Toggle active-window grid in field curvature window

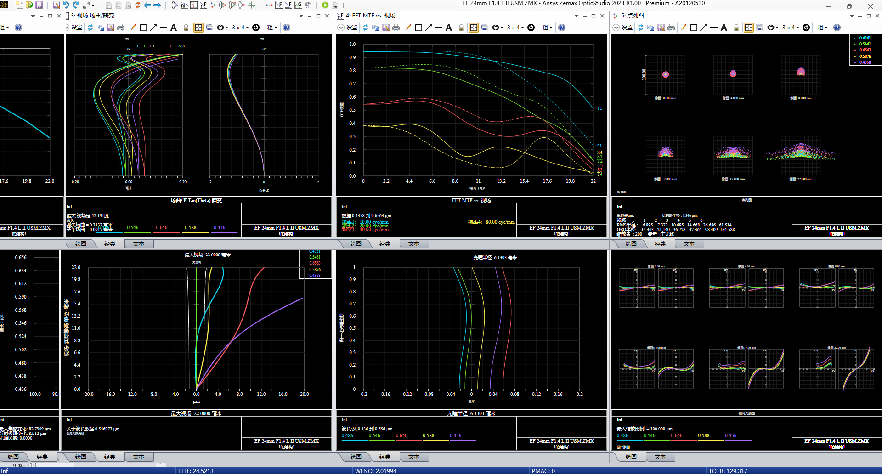(x=198, y=28)
